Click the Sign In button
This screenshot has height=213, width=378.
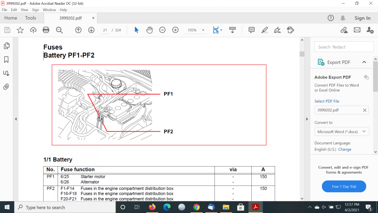tap(362, 18)
